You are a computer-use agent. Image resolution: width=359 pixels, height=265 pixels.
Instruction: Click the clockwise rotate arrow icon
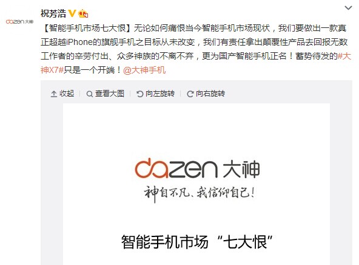click(x=190, y=94)
